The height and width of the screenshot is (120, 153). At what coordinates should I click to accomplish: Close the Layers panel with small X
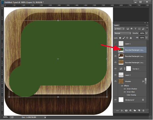(147, 23)
